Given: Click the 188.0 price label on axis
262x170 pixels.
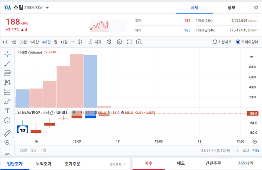Looking at the screenshot, I should click(x=253, y=113).
